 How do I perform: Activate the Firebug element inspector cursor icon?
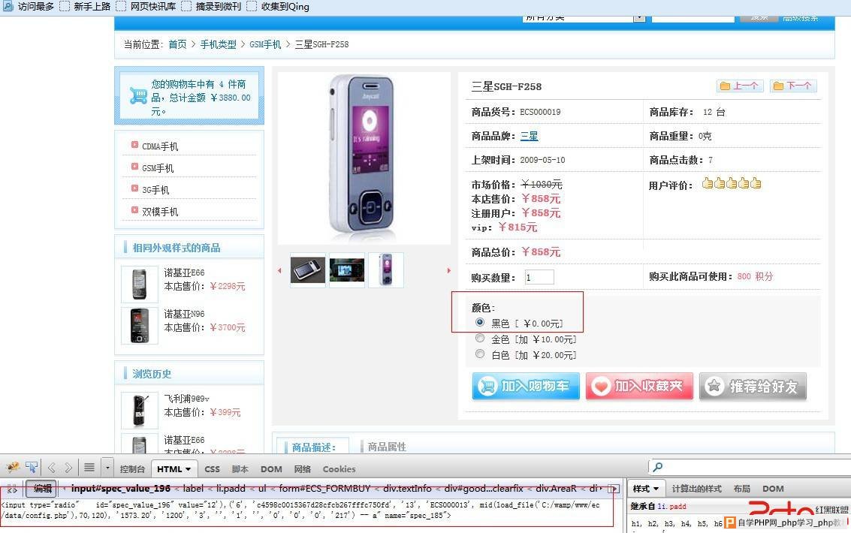[32, 468]
